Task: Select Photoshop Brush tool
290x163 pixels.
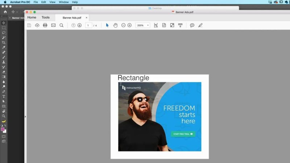Action: tap(4, 57)
